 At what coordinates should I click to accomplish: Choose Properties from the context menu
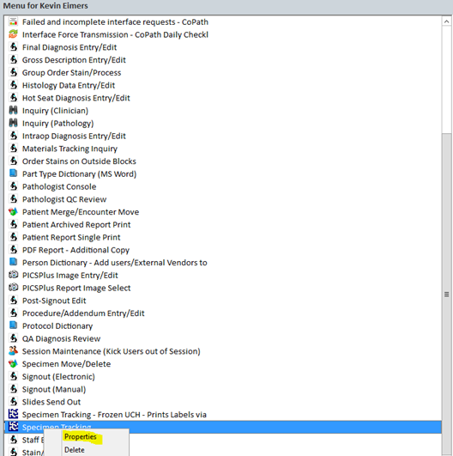(x=81, y=437)
